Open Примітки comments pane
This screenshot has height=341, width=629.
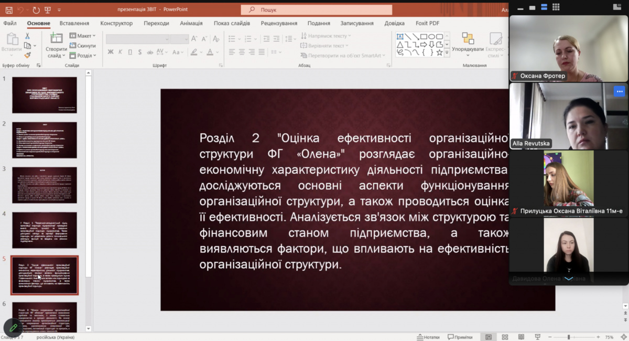coord(460,337)
